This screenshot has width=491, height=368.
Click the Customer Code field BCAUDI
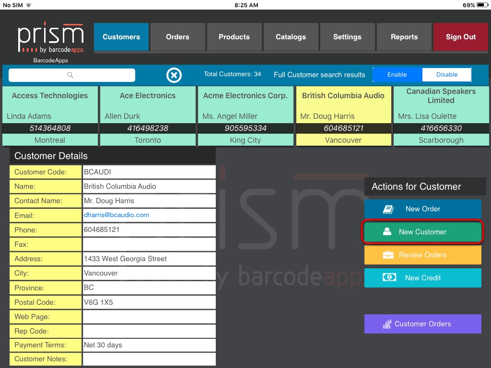(149, 172)
